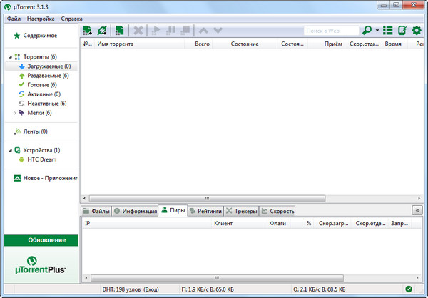
Task: Collapse the Торренты tree node
Action: (10, 56)
